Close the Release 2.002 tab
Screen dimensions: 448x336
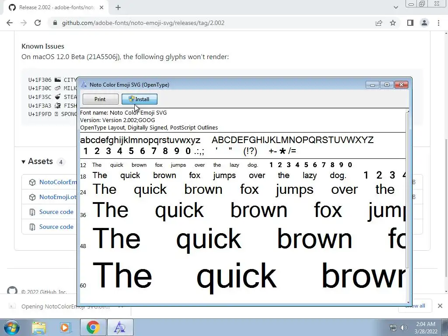pos(101,7)
